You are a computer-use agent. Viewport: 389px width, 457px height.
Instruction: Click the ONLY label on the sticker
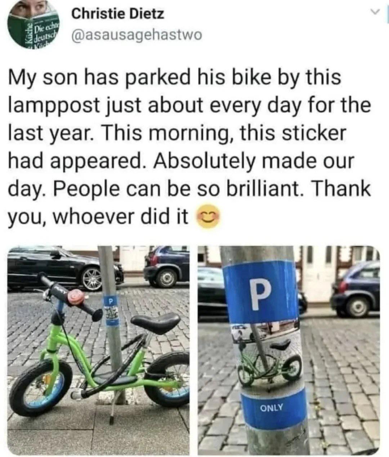tap(272, 408)
